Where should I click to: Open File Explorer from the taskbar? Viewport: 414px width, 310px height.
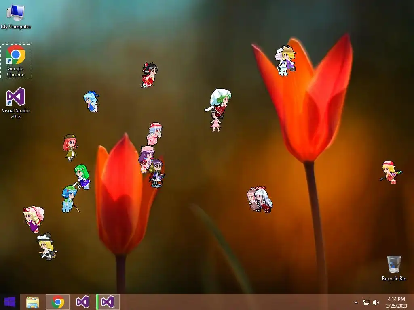33,302
